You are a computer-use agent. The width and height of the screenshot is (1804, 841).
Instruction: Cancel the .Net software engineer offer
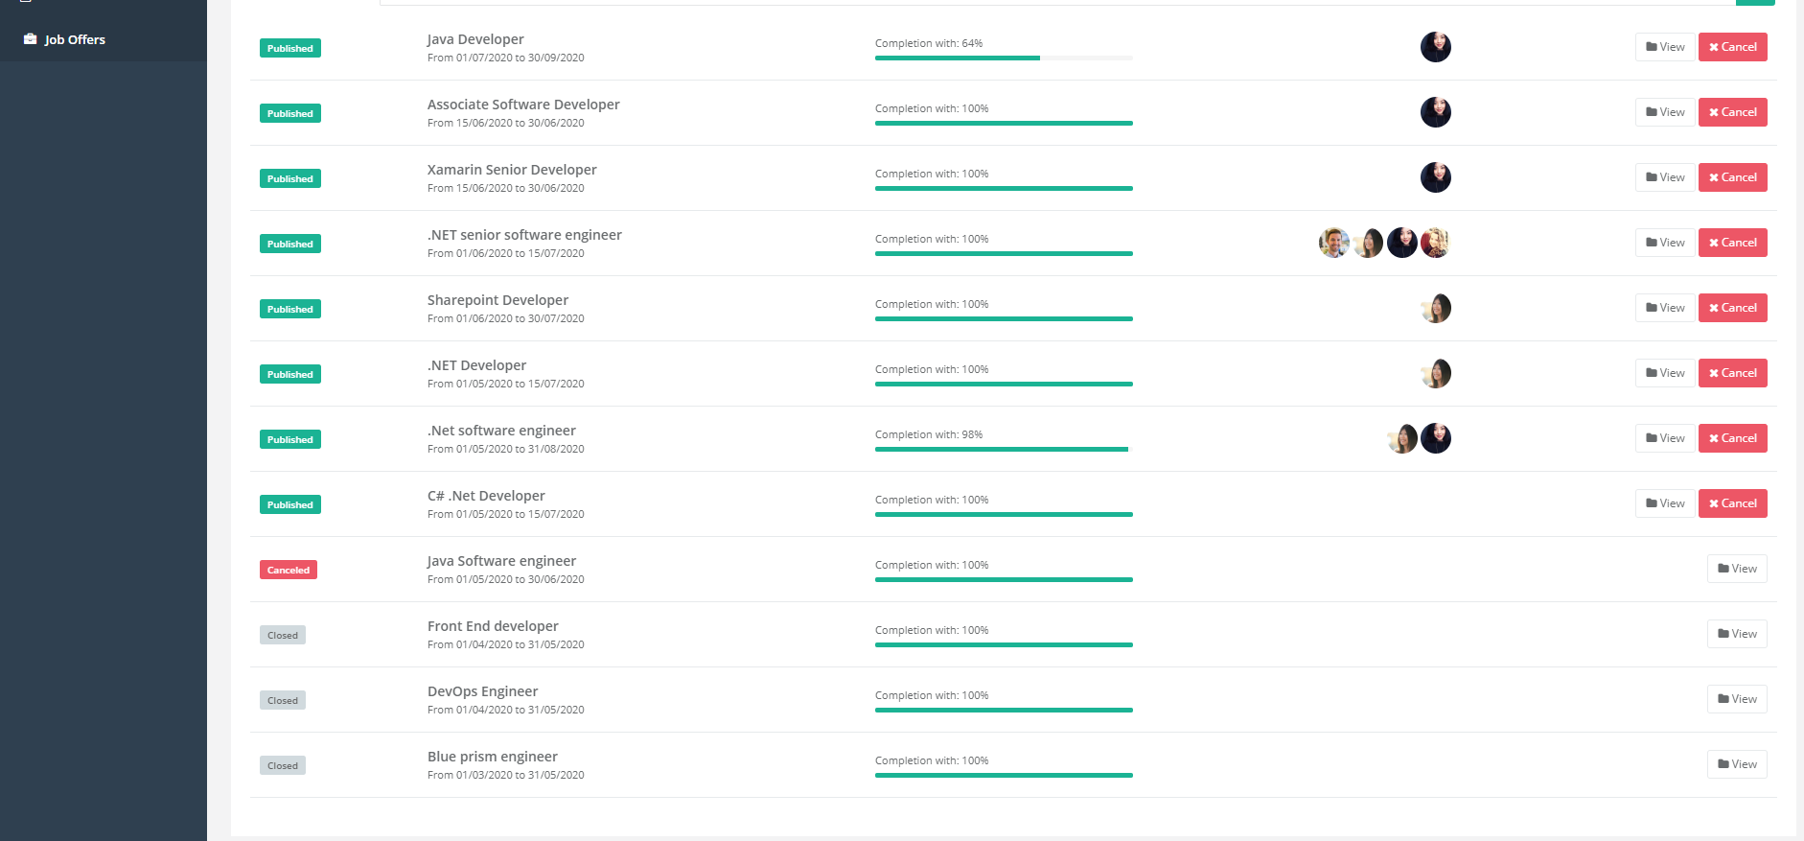[x=1733, y=438]
